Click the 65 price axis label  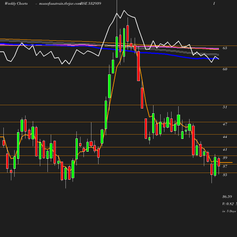tap(225, 48)
